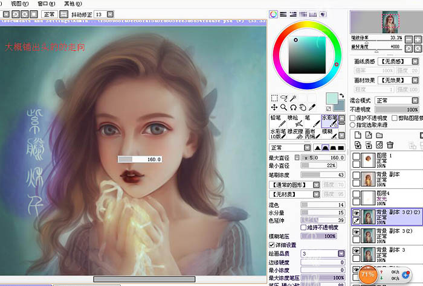This screenshot has height=286, width=423.
Task: Choose the magic wand tool
Action: 293,98
